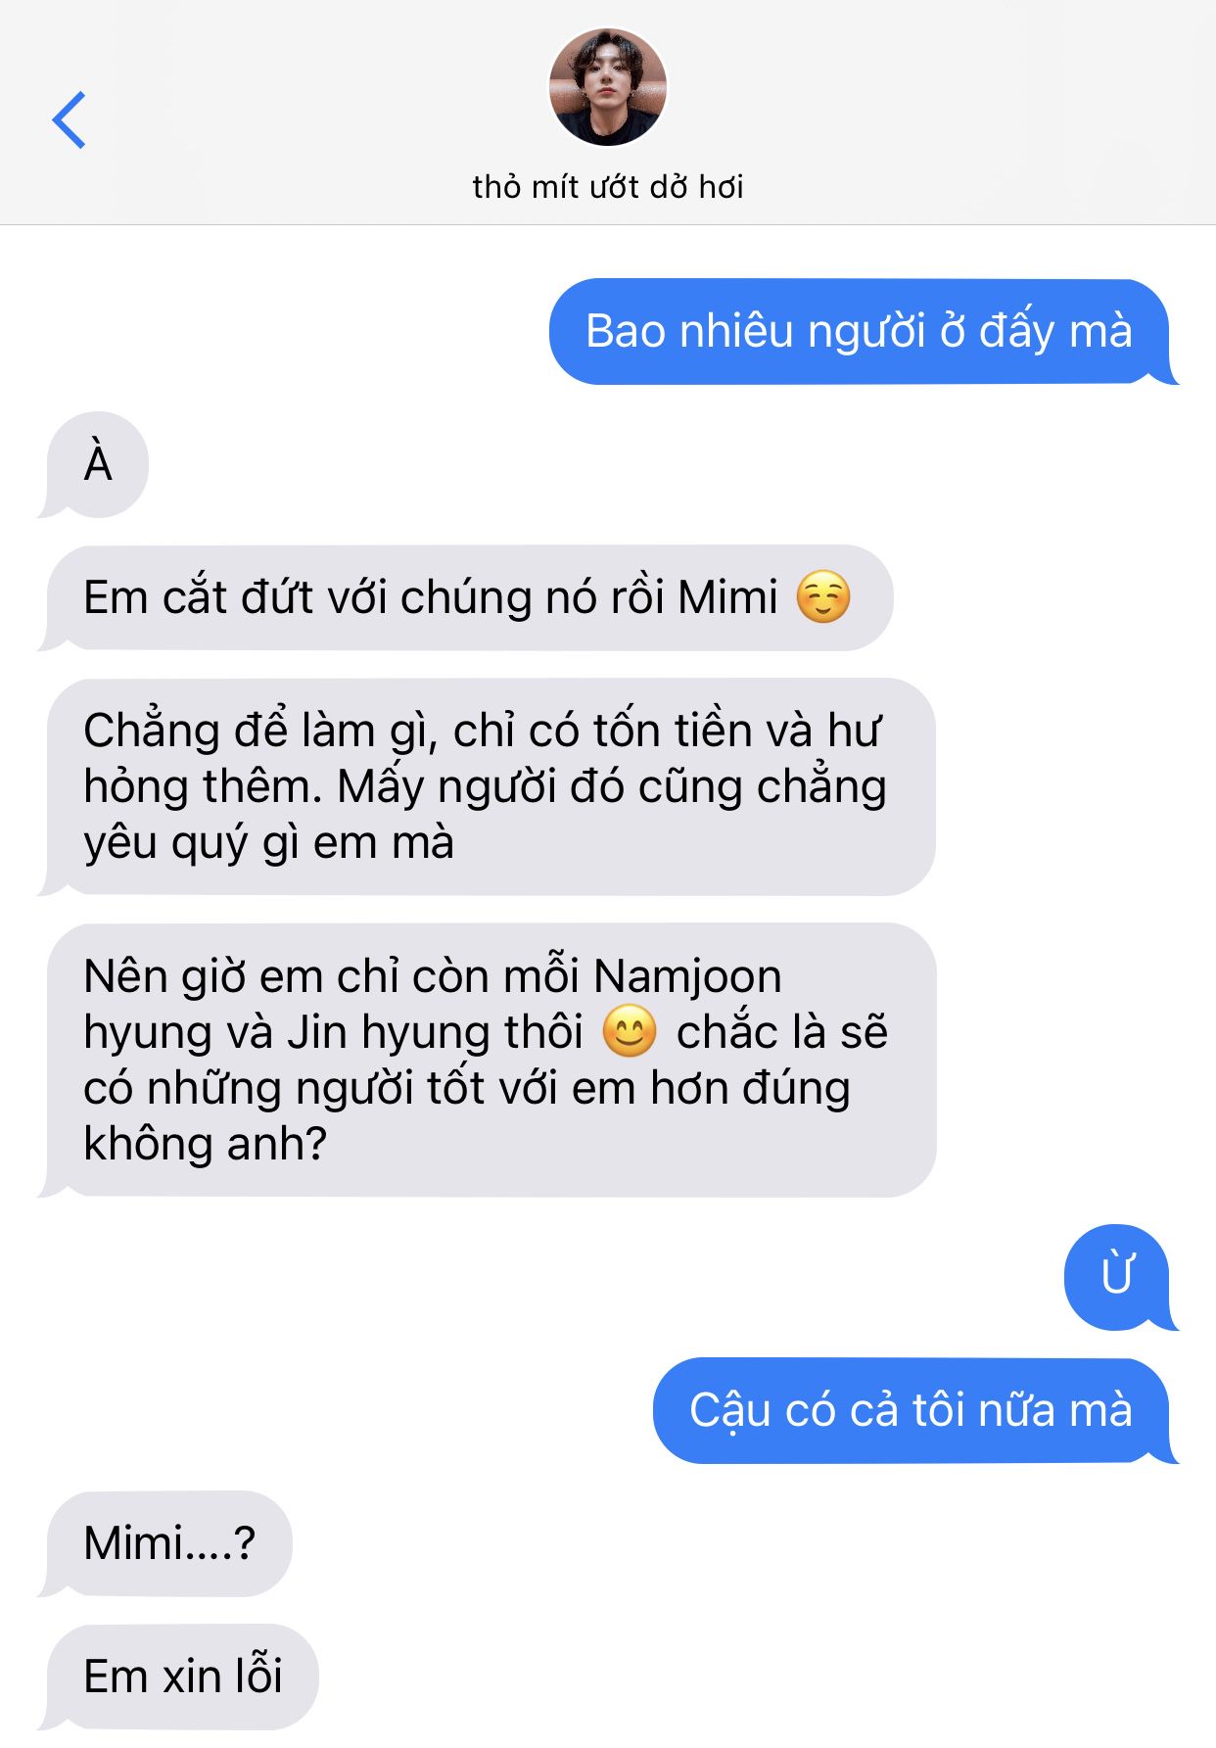The width and height of the screenshot is (1216, 1748).
Task: Tap the 'Em xin lỗi' message bubble
Action: [x=180, y=1677]
